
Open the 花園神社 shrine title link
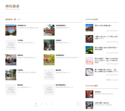[58, 40]
